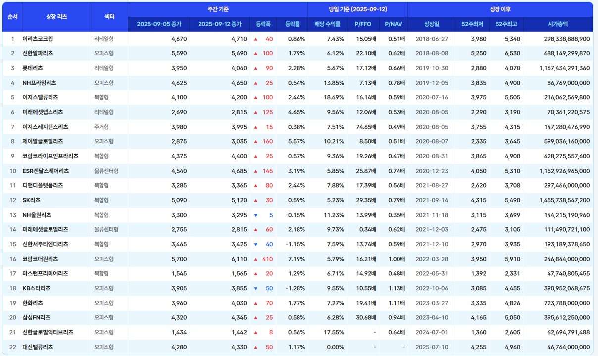Click the '등락률' column header
This screenshot has width=598, height=356.
click(x=292, y=24)
